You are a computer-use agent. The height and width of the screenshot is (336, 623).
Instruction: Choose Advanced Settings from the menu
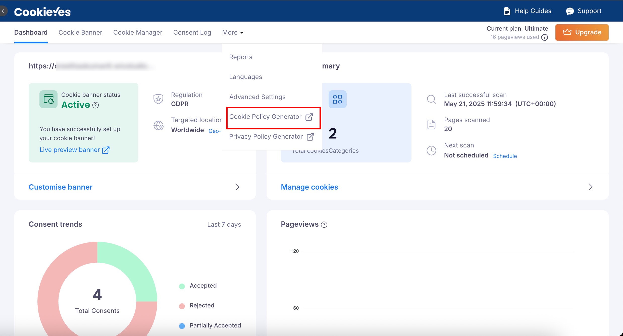(x=257, y=97)
